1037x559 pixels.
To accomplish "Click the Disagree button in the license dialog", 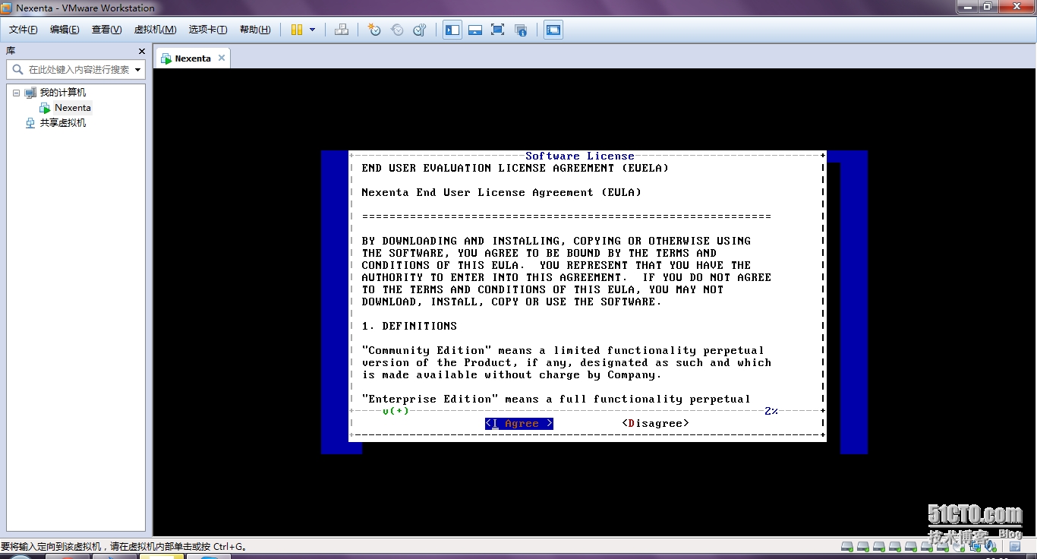I will 656,423.
